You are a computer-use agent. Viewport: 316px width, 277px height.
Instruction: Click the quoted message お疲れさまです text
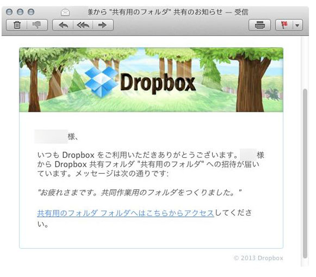[x=140, y=192]
